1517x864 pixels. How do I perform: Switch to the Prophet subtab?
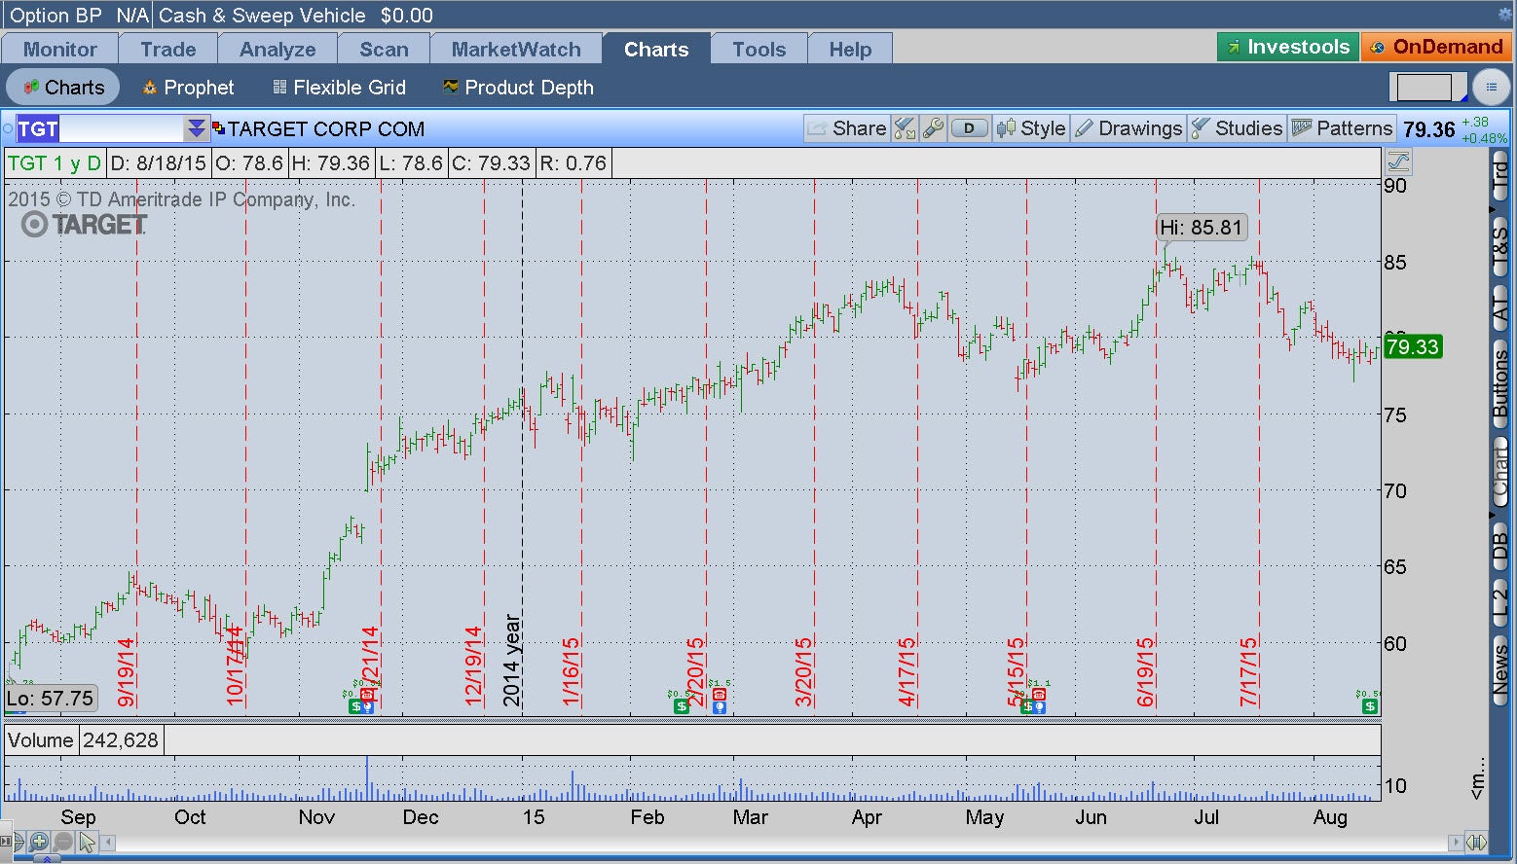[x=188, y=88]
